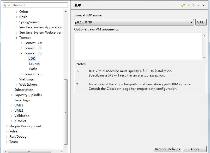The width and height of the screenshot is (210, 153).
Task: Expand the Pulse tree node
Action: [x=7, y=132]
